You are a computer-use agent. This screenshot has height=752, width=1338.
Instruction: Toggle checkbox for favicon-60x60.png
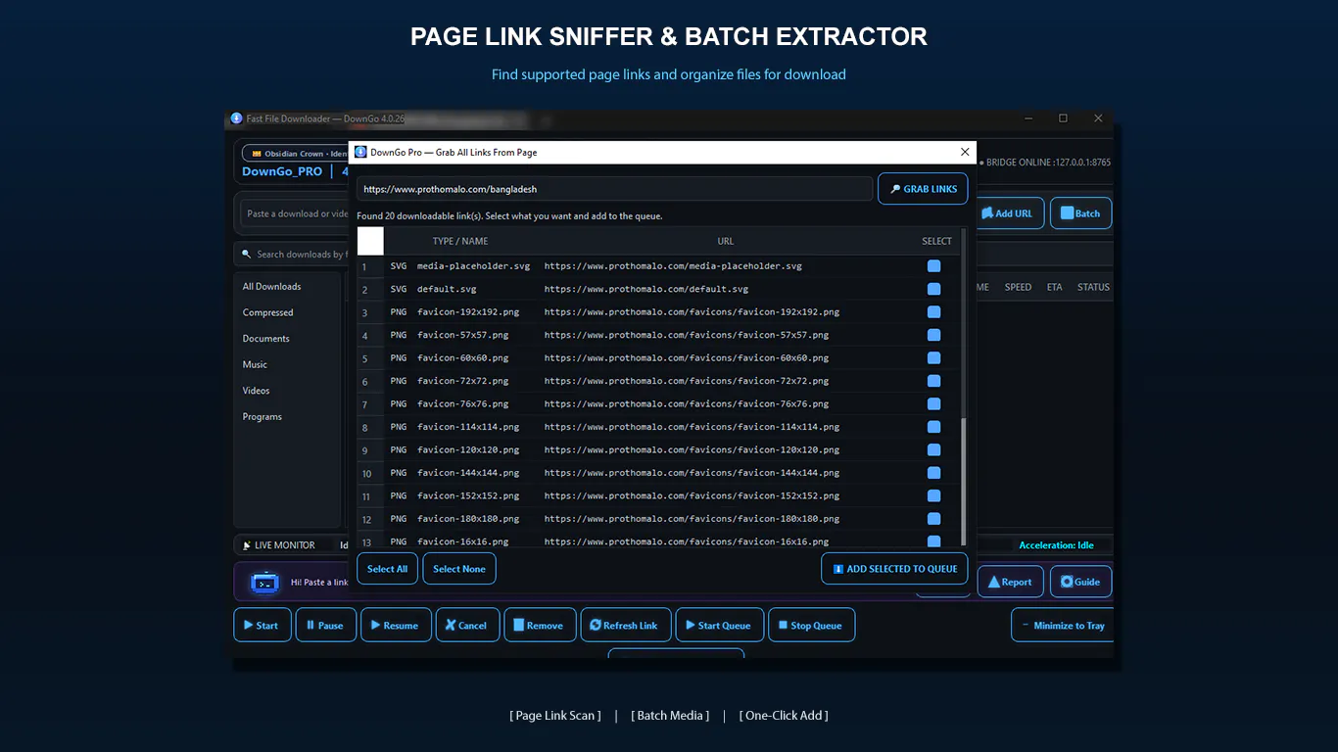pos(933,358)
